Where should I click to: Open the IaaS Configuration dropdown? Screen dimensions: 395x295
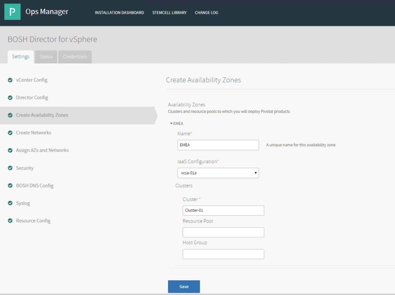218,173
